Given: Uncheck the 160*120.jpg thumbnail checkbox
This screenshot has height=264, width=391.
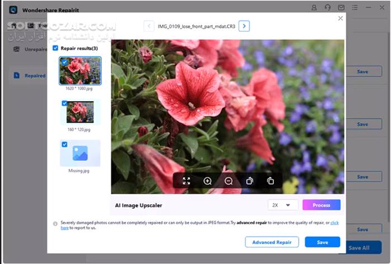Looking at the screenshot, I should (64, 103).
